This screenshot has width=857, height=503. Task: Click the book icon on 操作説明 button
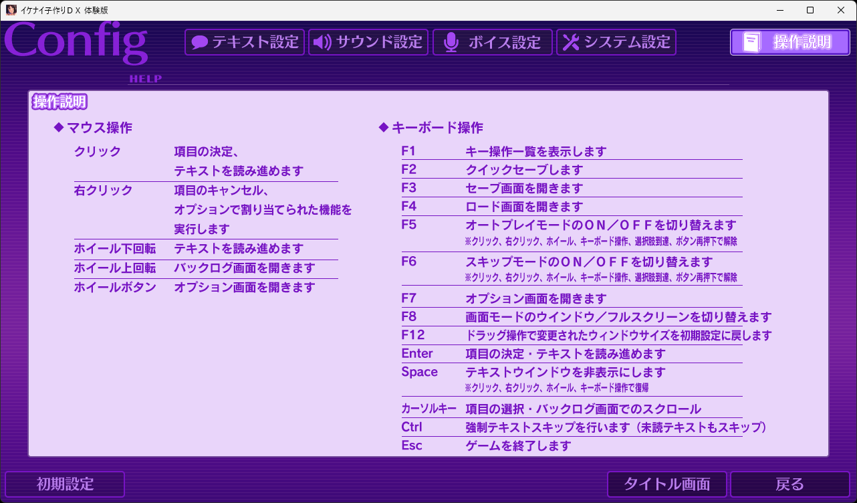[x=752, y=42]
